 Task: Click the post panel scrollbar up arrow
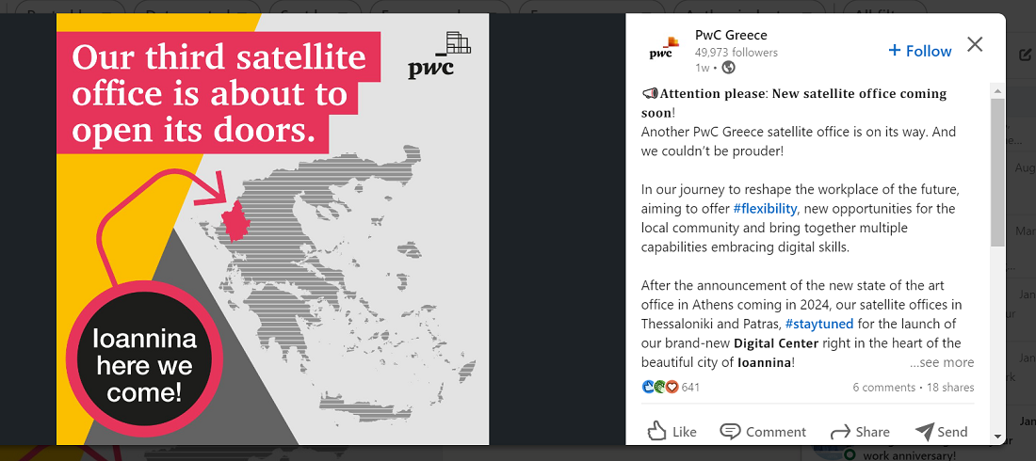click(x=996, y=89)
